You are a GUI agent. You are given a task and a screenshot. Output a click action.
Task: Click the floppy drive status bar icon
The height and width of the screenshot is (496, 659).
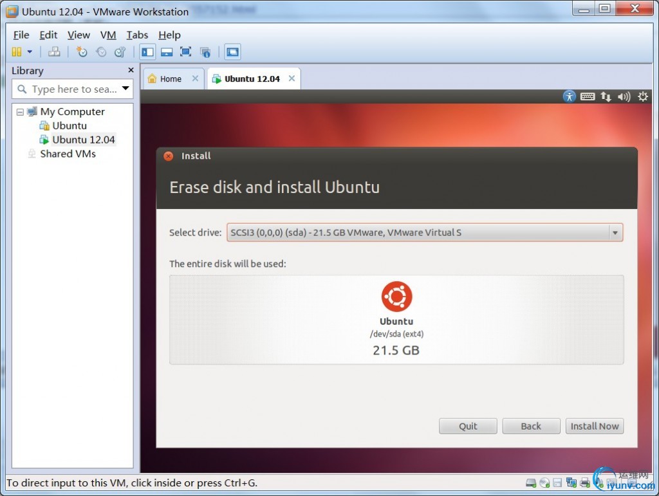coord(557,483)
